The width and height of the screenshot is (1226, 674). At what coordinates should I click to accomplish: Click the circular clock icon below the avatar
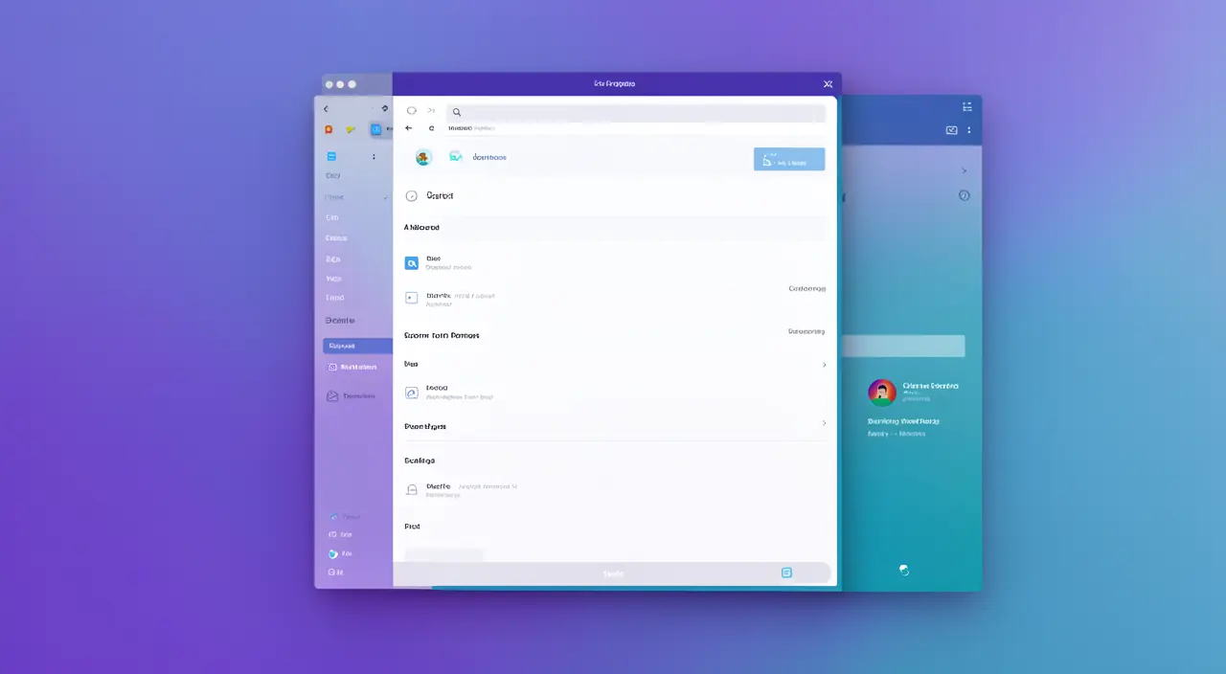(412, 195)
